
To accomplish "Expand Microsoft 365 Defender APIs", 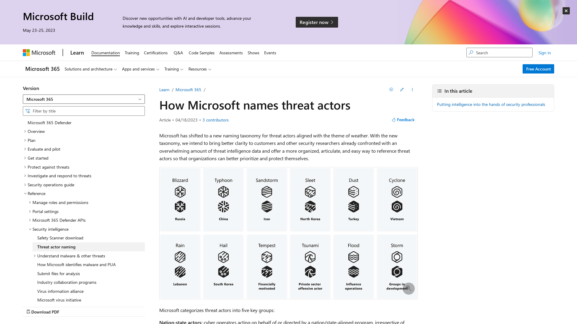I will 30,220.
